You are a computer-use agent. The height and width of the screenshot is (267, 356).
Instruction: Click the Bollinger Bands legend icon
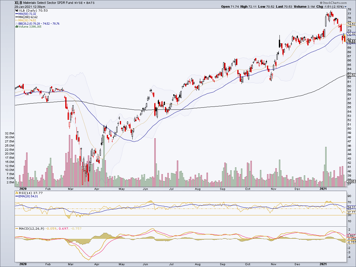(16, 23)
